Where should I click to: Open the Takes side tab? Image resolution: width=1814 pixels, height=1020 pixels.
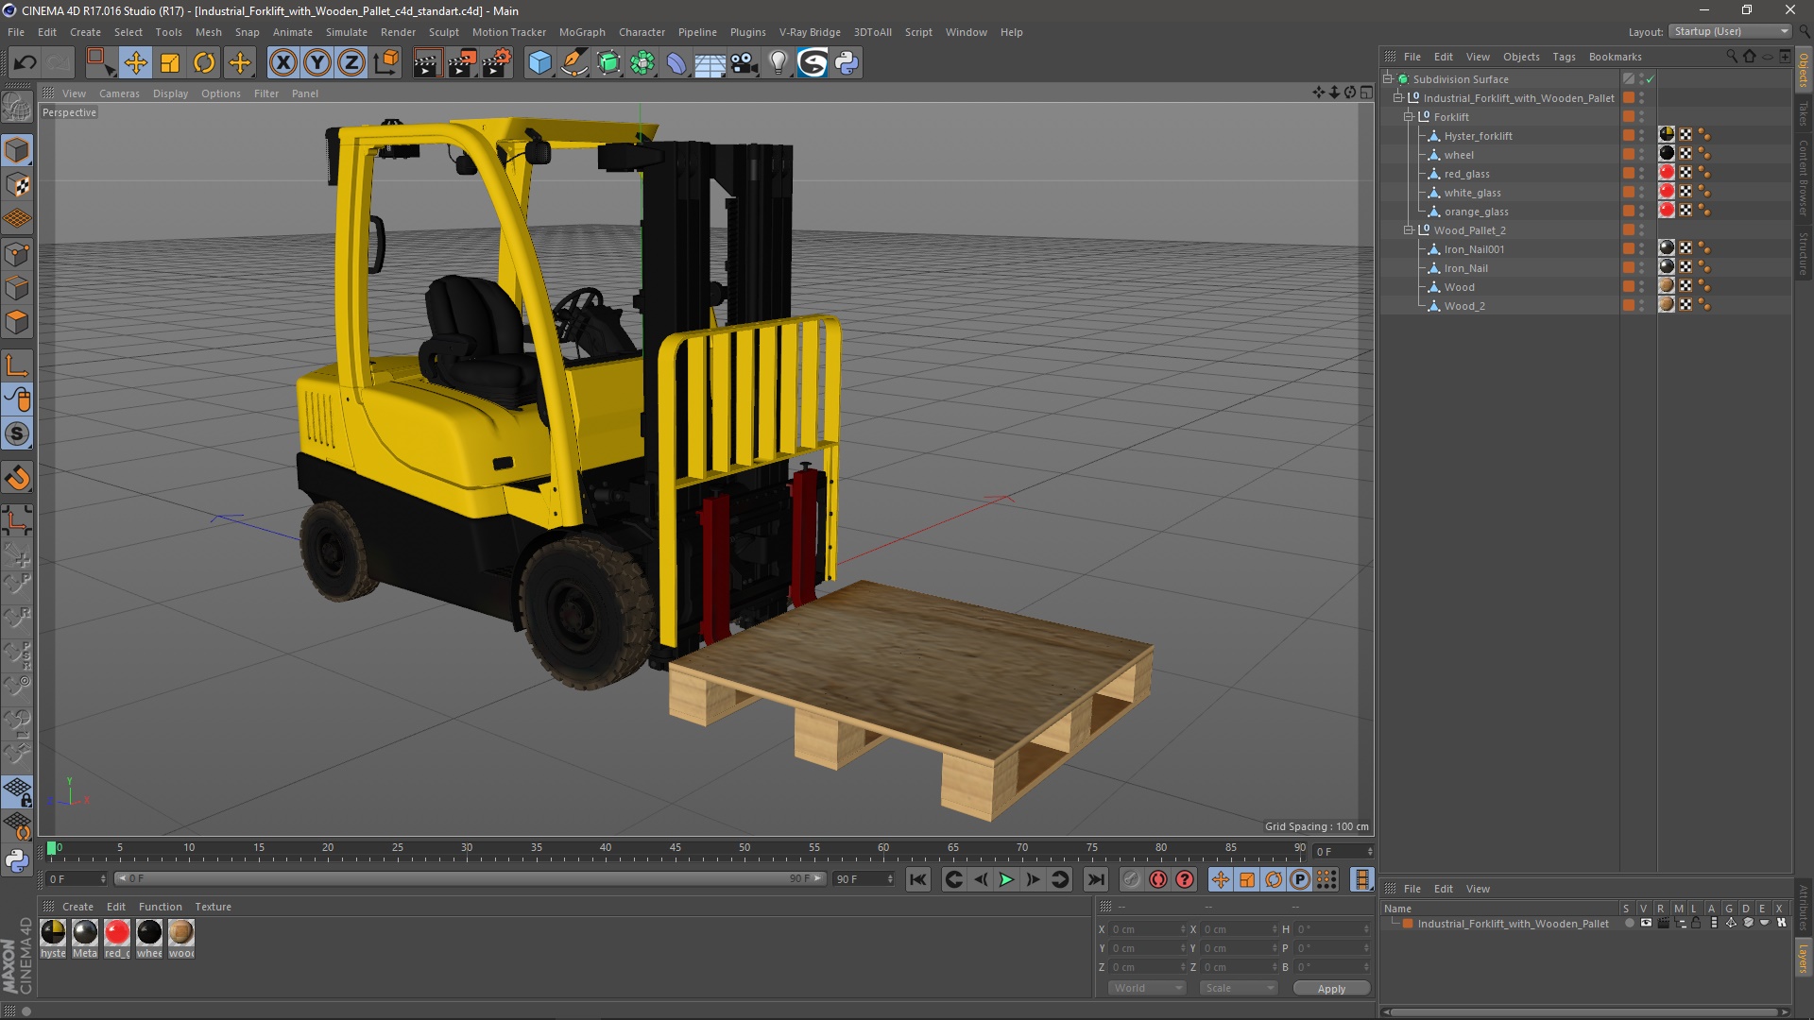coord(1804,113)
